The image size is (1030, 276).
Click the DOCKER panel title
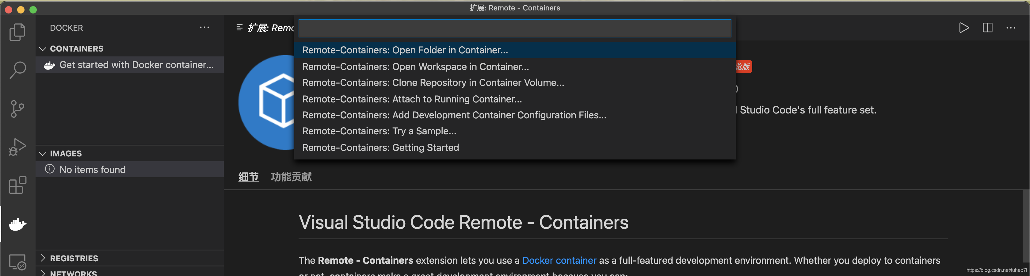(67, 28)
